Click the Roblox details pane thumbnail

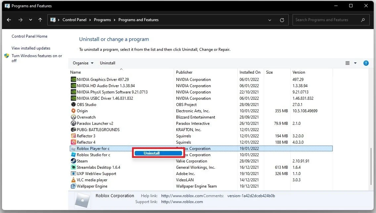82,200
